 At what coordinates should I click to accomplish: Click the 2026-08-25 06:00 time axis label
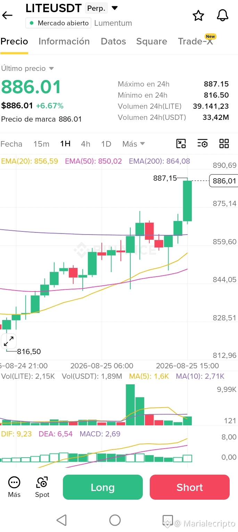(102, 366)
